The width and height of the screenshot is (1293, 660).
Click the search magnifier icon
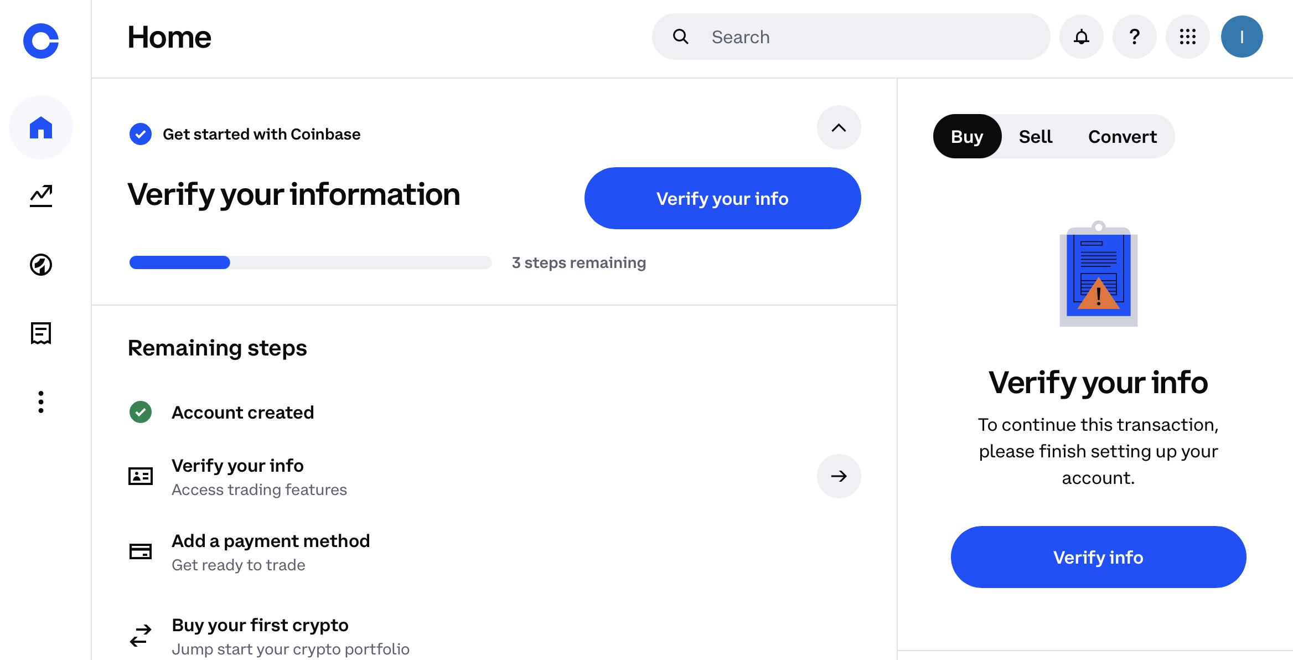coord(681,37)
